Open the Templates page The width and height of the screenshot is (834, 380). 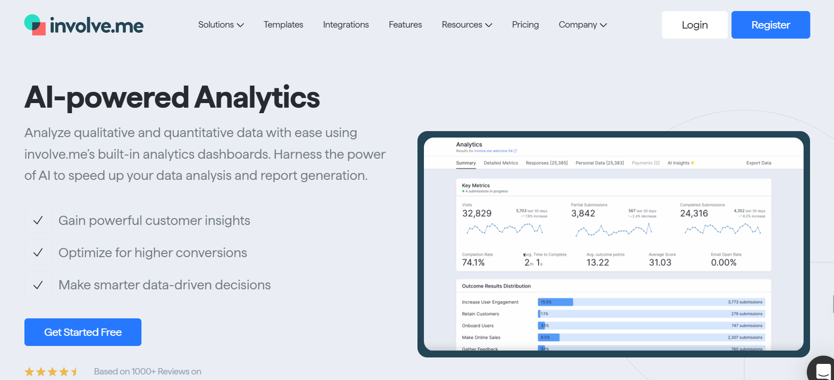(x=283, y=25)
